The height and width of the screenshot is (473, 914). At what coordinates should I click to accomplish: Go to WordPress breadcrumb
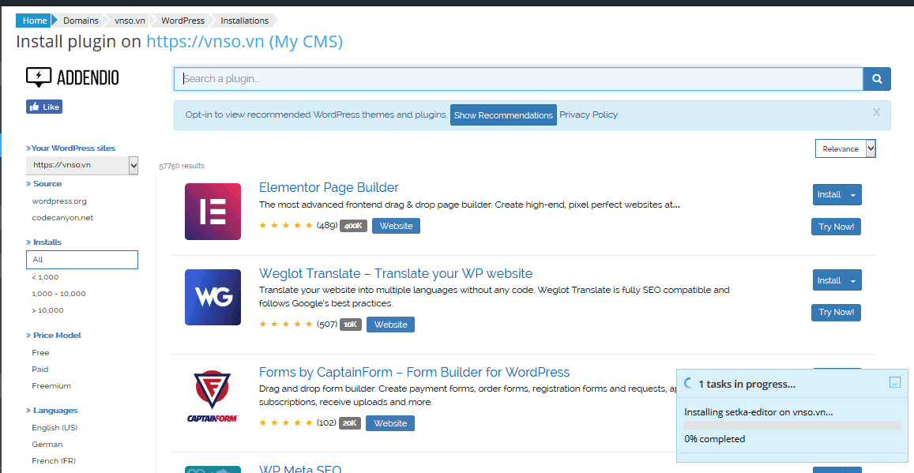pos(182,21)
